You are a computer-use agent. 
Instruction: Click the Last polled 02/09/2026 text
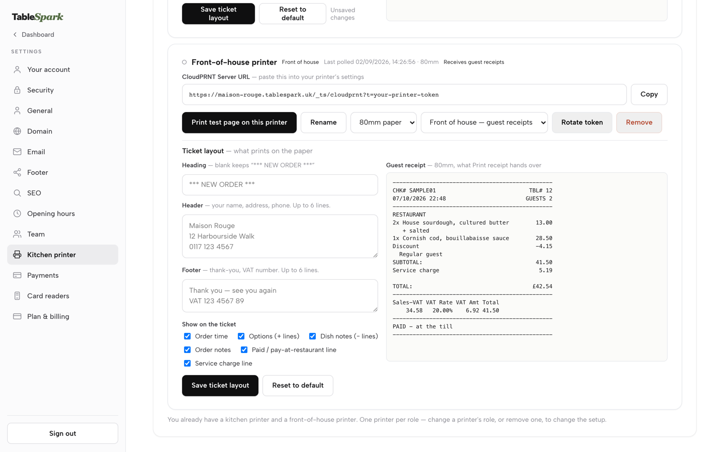pos(381,62)
